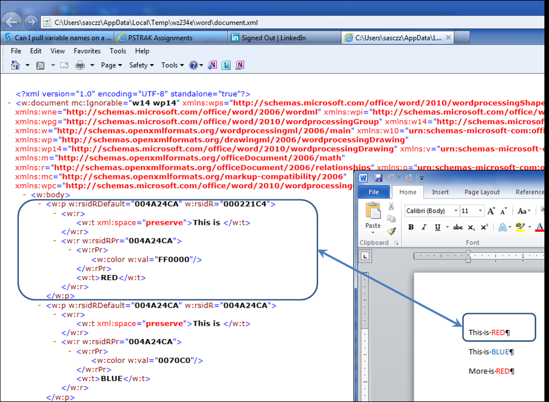Click the Grow Font icon
The height and width of the screenshot is (402, 549).
tap(491, 211)
